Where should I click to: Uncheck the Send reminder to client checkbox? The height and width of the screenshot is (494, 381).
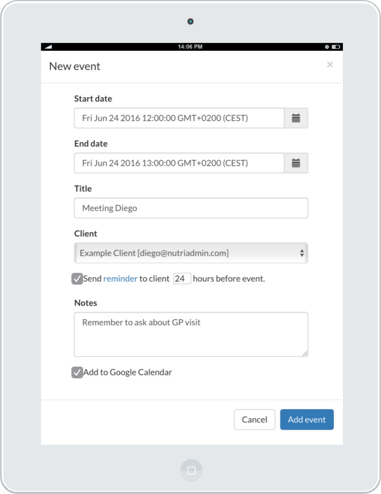[77, 279]
